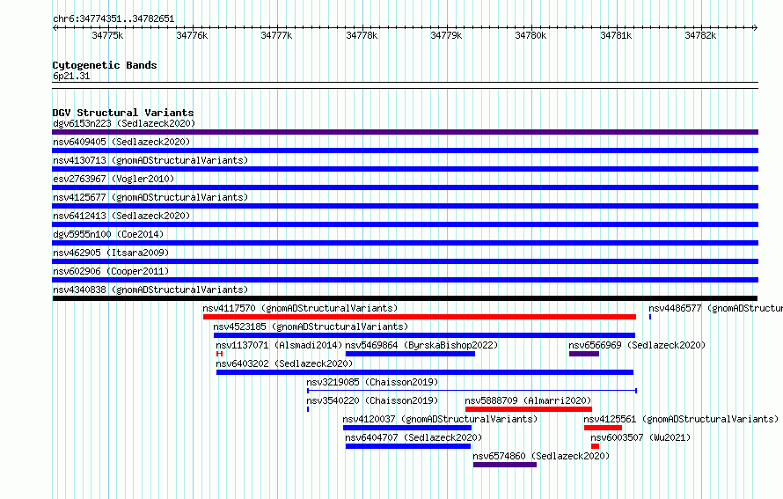Click the blue bar under nsv6409405
The image size is (783, 499).
(405, 150)
